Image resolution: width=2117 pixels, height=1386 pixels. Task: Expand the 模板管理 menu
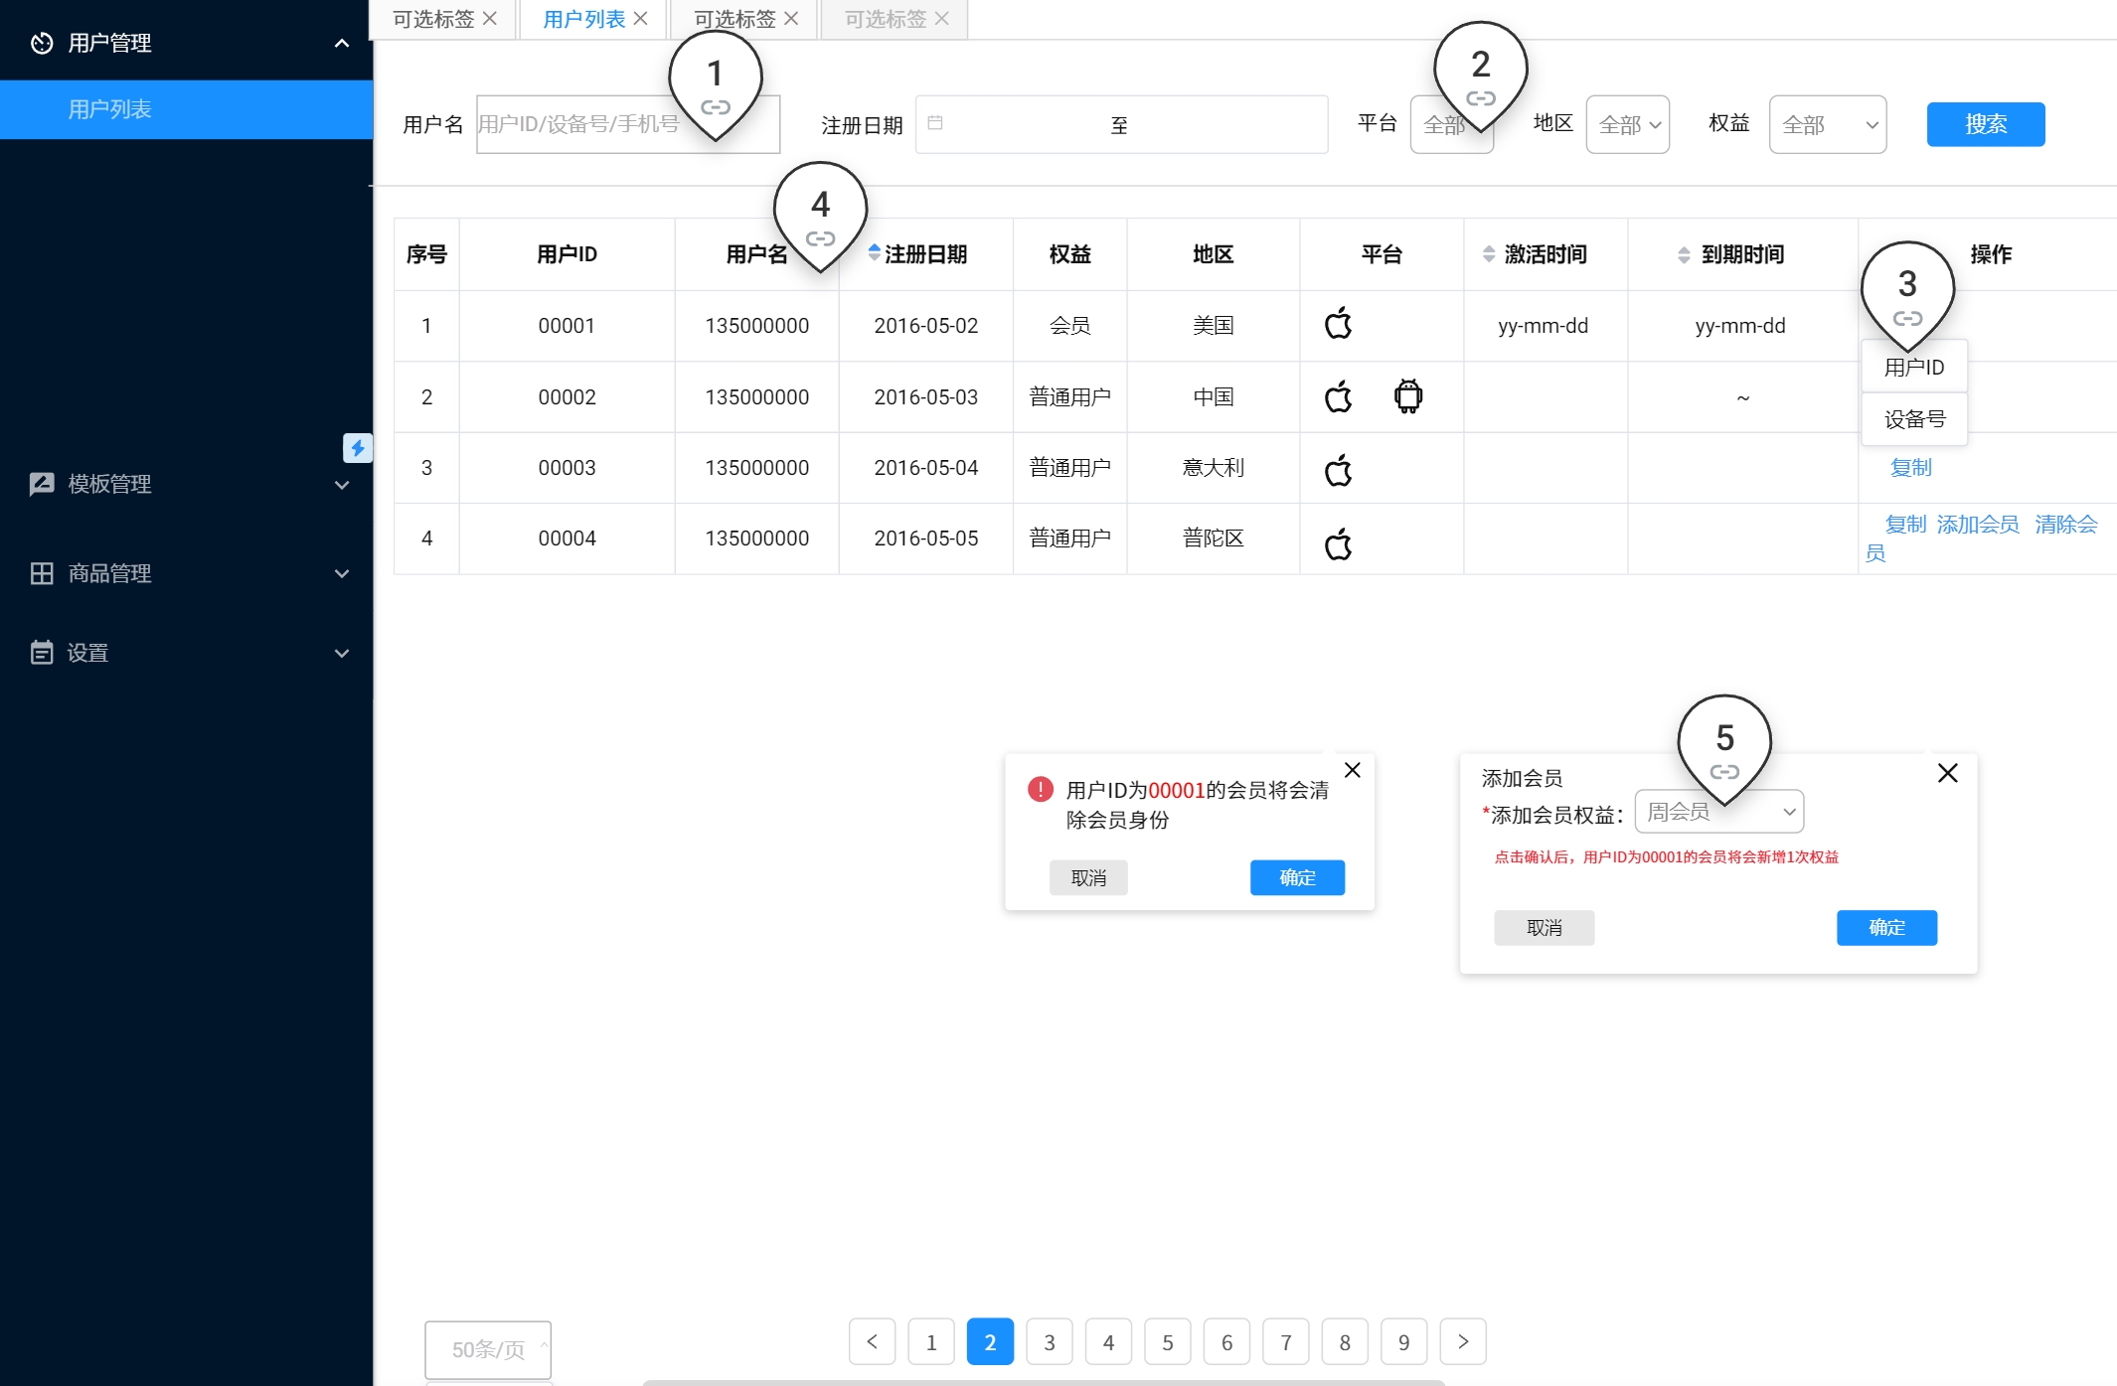click(x=342, y=485)
